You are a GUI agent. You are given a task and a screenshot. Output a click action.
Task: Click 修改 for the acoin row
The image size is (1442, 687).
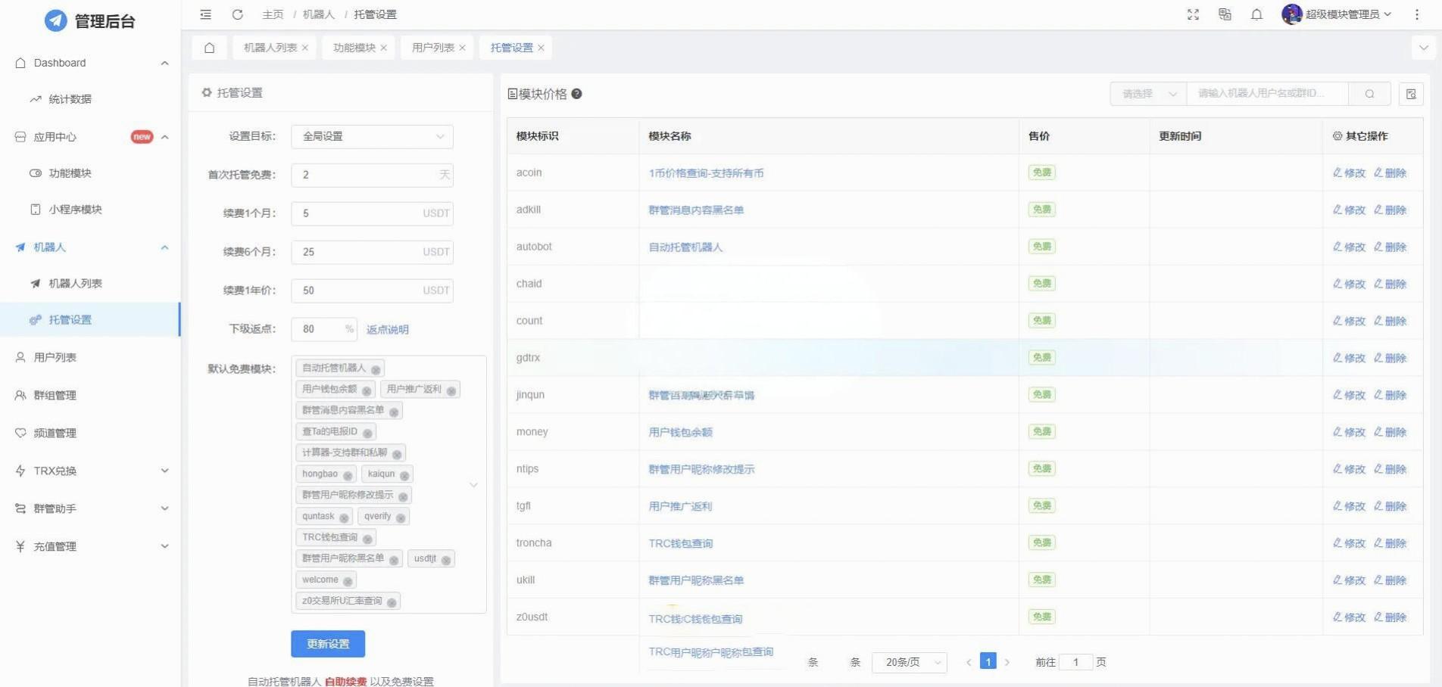click(1349, 173)
